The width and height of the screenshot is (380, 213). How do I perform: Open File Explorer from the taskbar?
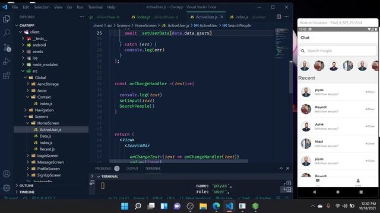pos(203,206)
